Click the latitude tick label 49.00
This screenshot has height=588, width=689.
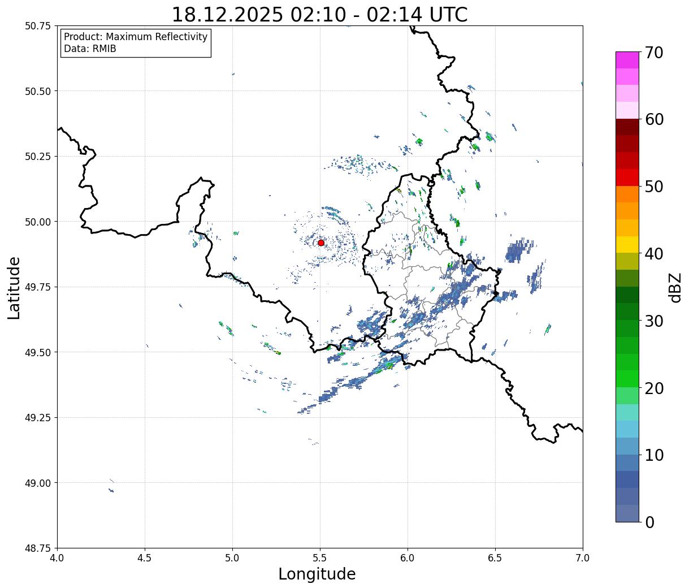pyautogui.click(x=38, y=483)
